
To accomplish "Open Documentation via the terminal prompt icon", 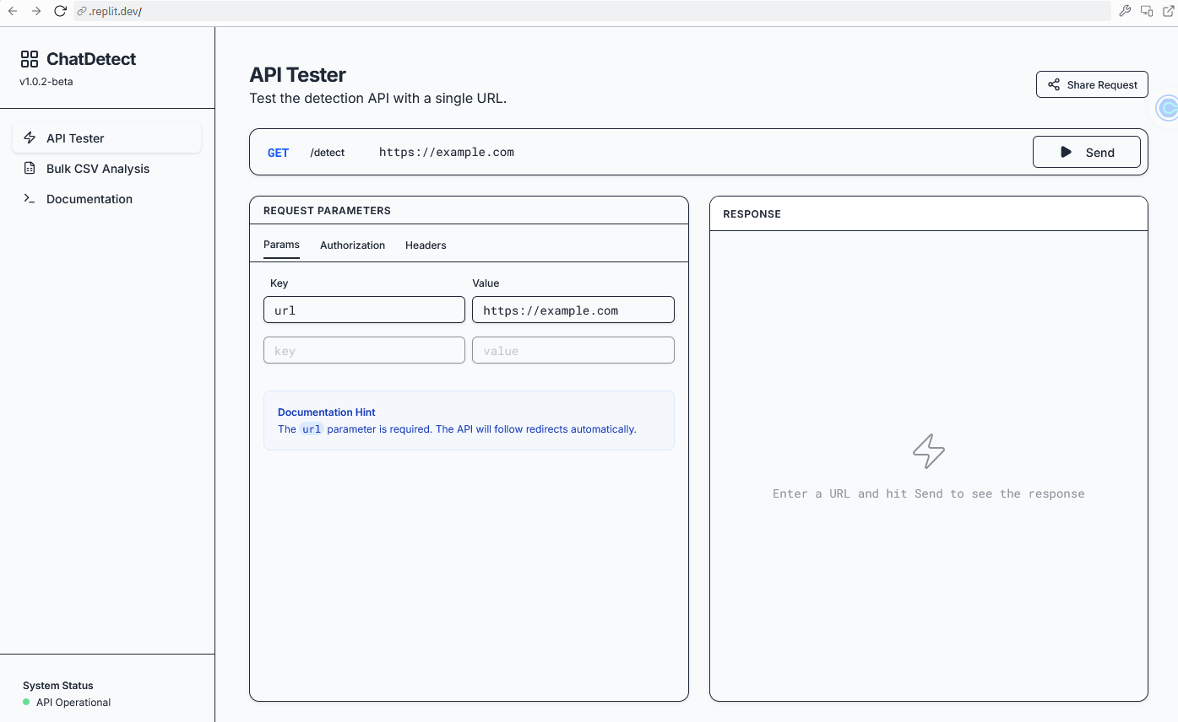I will click(x=29, y=198).
